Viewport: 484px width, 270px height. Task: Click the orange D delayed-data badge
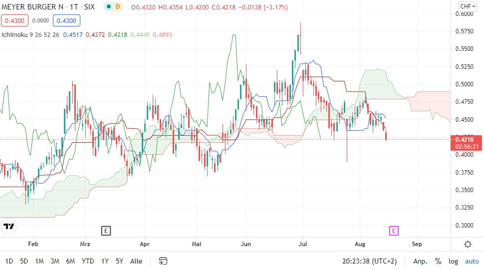click(118, 6)
